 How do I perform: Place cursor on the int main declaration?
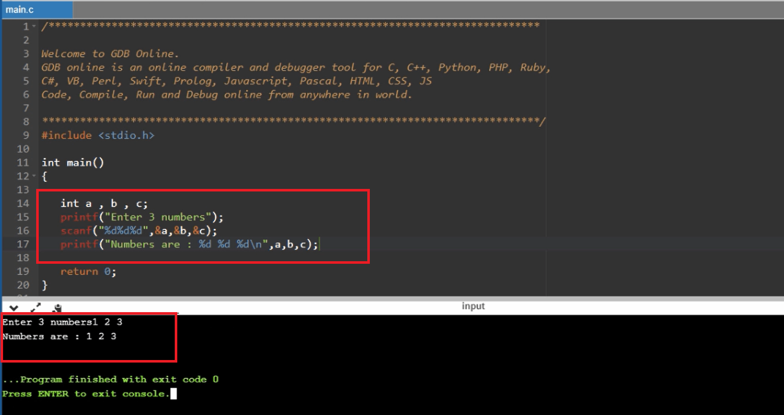click(x=72, y=162)
